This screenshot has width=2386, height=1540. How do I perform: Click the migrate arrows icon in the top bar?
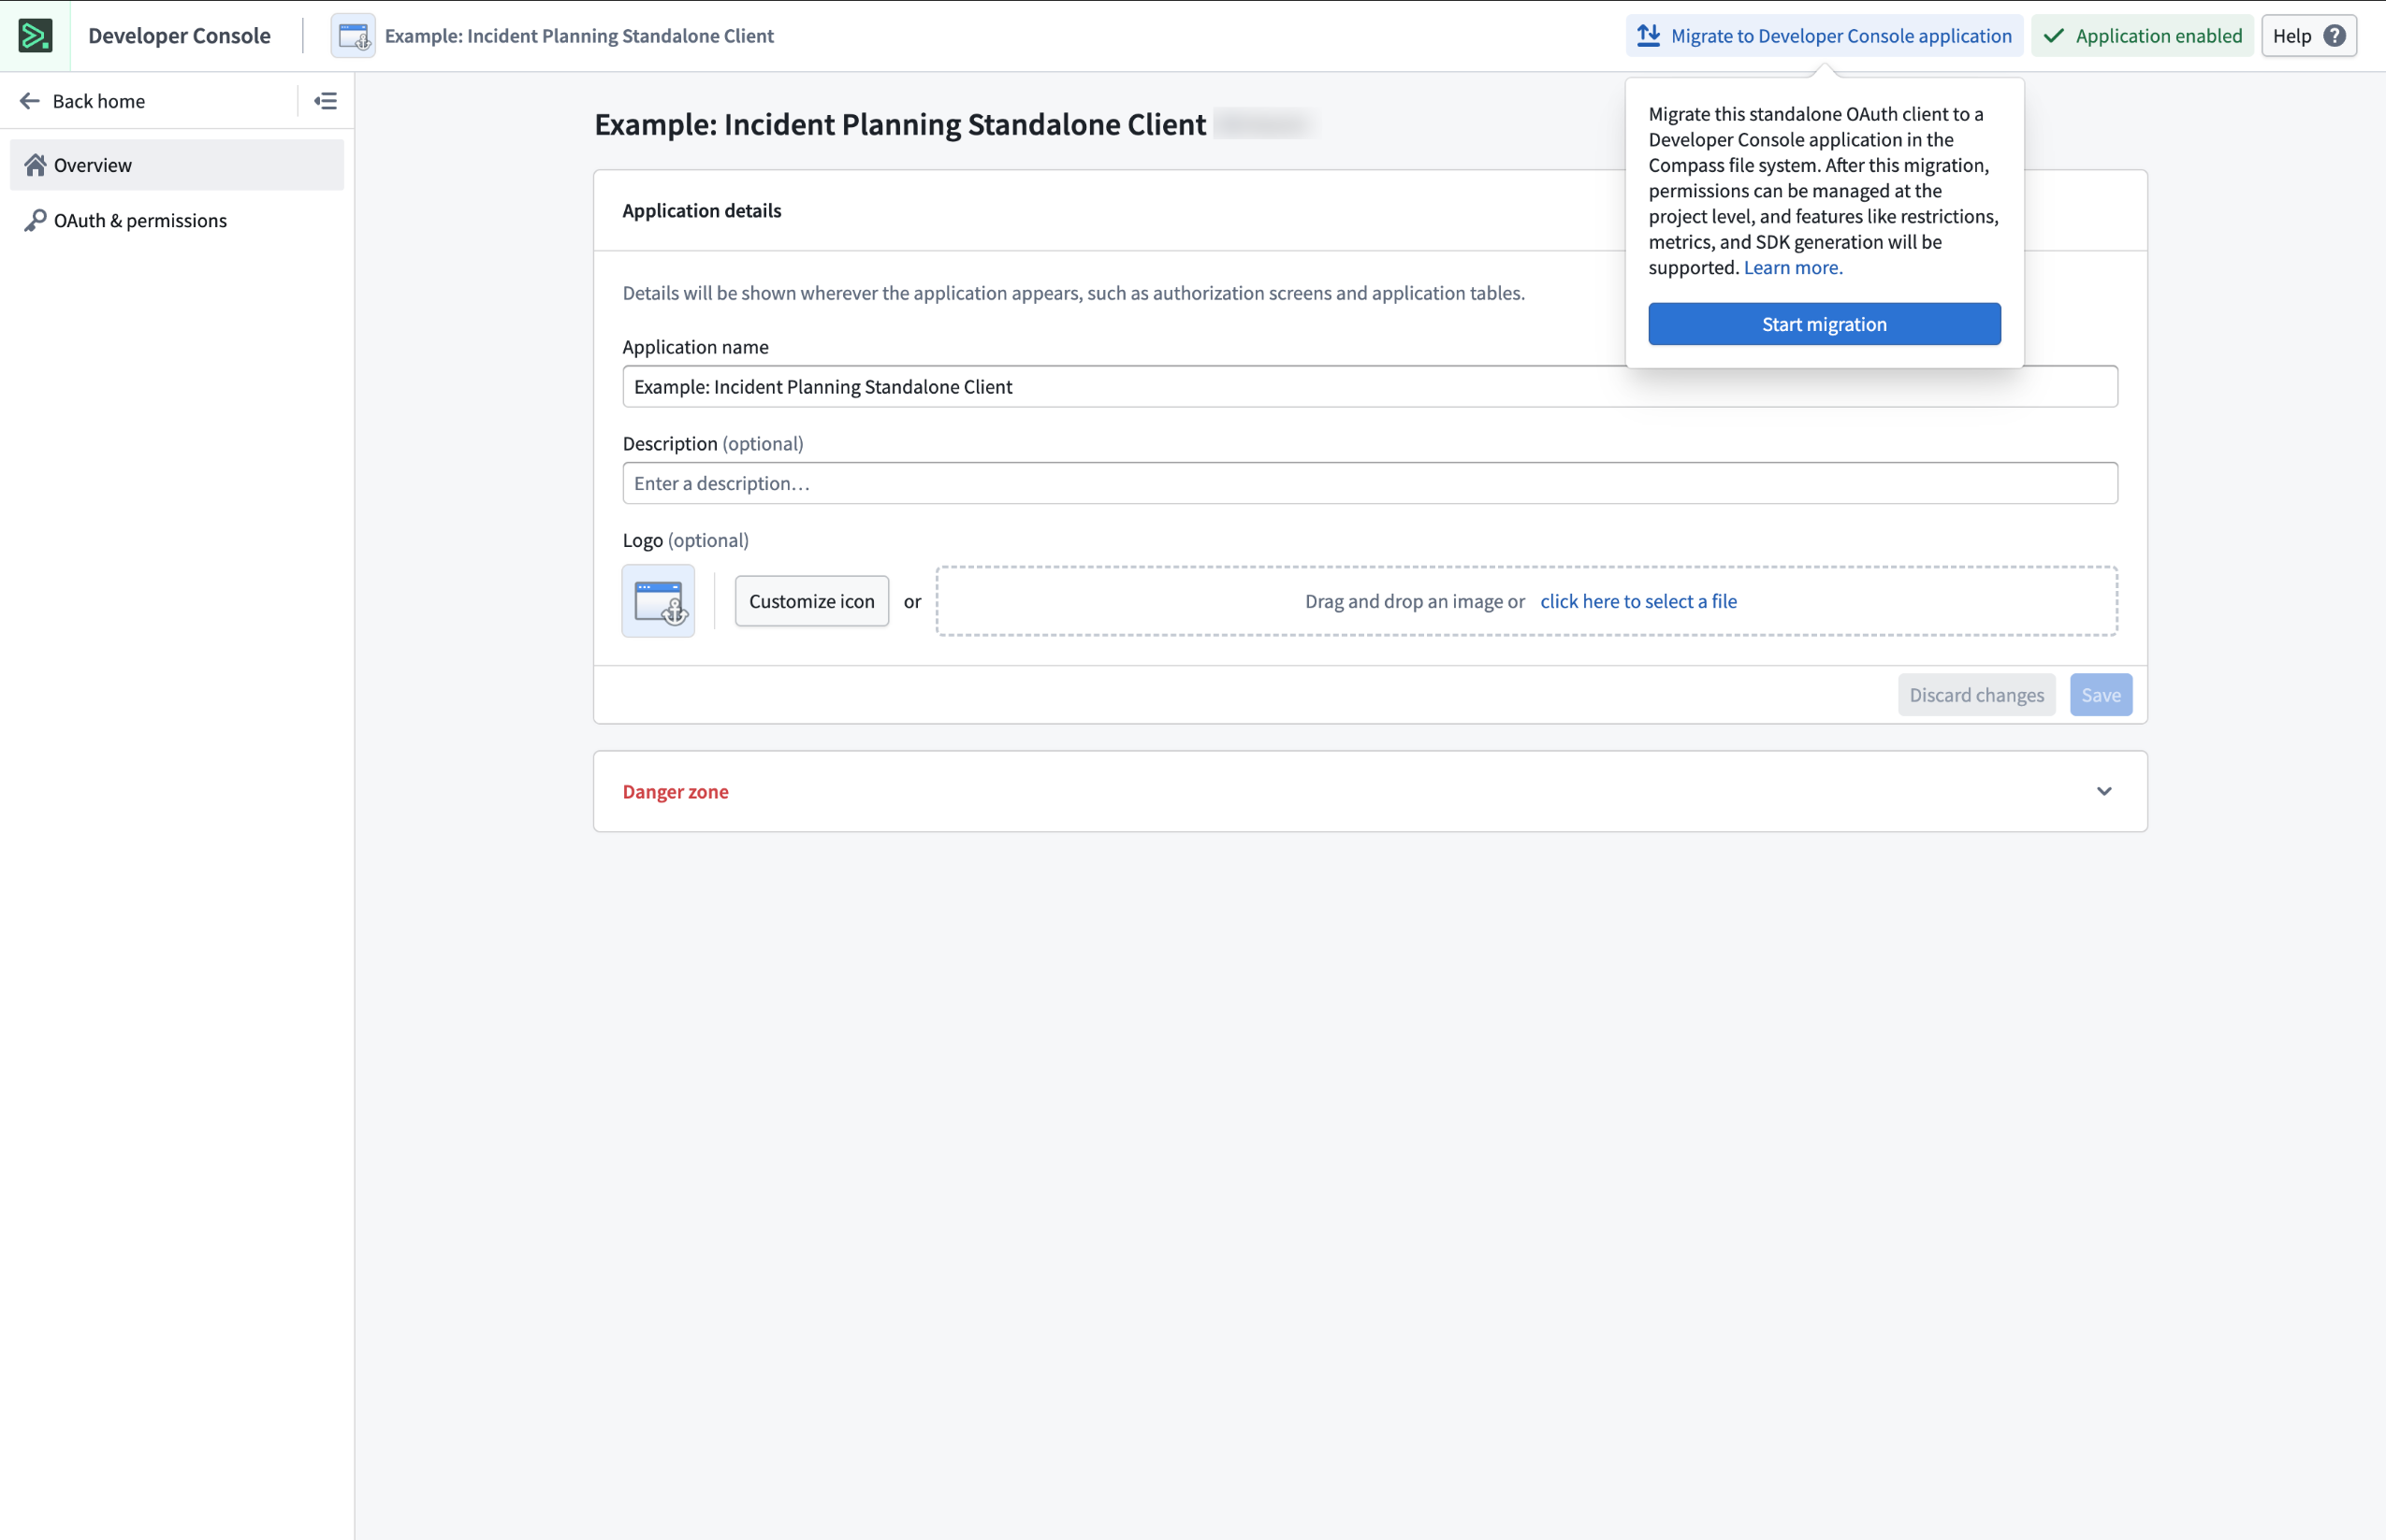tap(1649, 36)
